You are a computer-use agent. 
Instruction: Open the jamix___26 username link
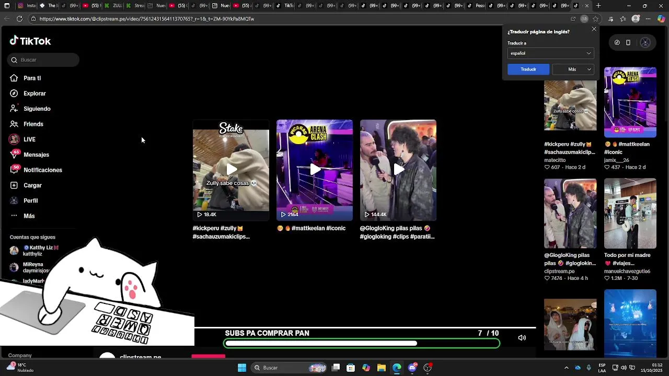(x=617, y=160)
